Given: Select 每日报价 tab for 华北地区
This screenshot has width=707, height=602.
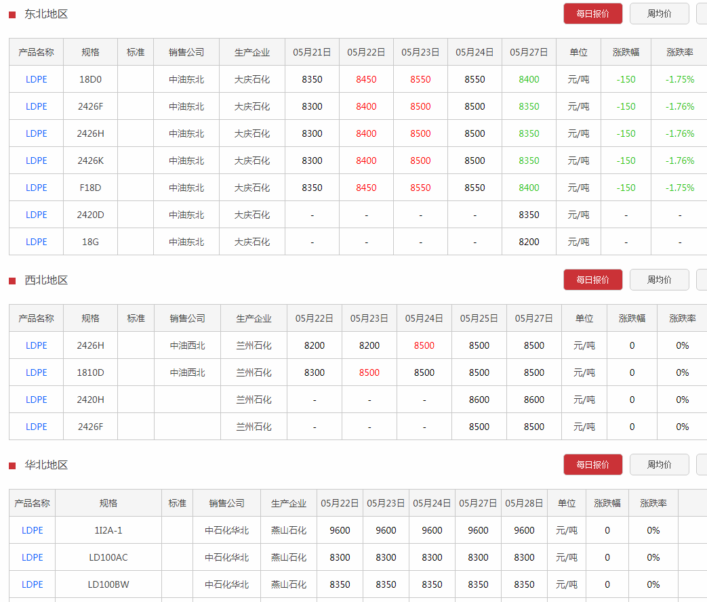Looking at the screenshot, I should 592,465.
